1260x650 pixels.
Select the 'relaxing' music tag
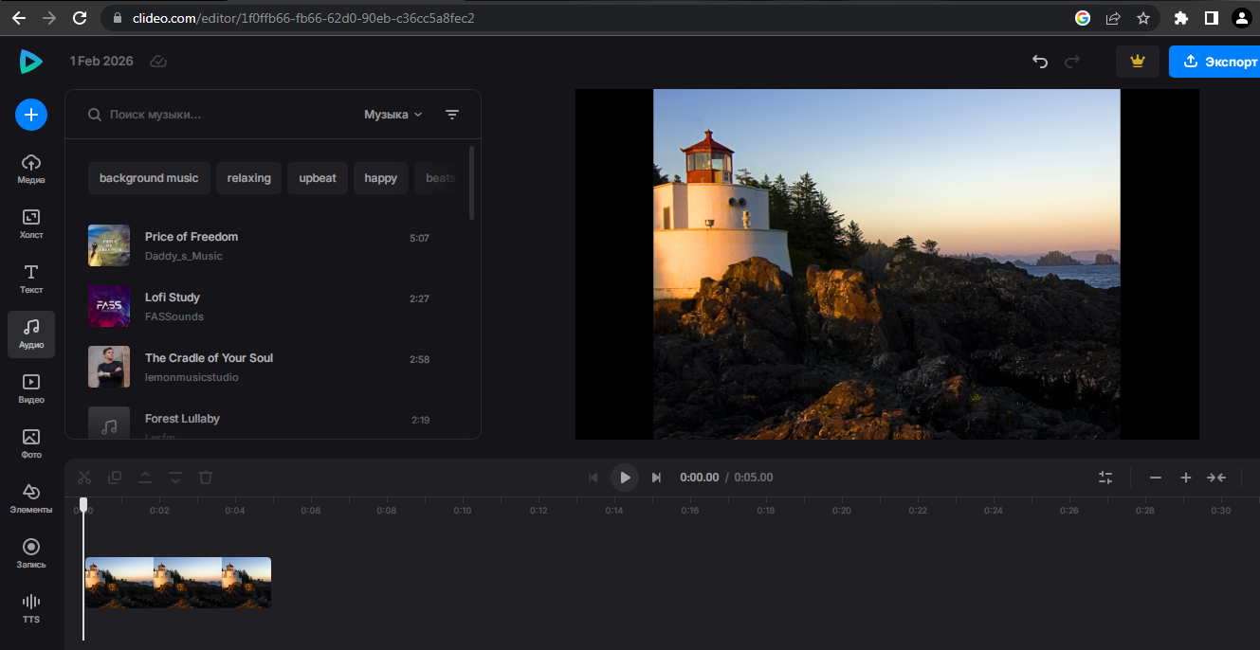(x=248, y=178)
